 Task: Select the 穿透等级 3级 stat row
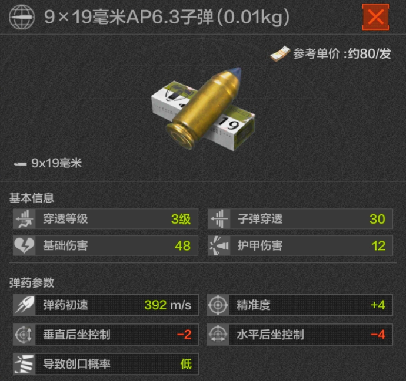click(x=106, y=219)
